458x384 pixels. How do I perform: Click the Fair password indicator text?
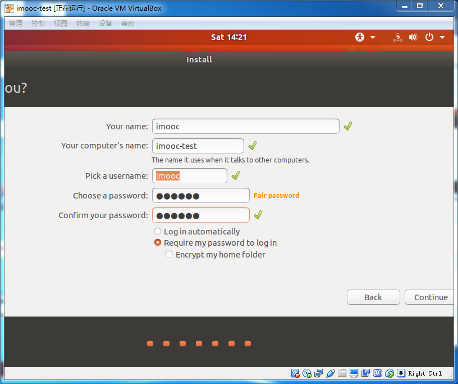[276, 195]
